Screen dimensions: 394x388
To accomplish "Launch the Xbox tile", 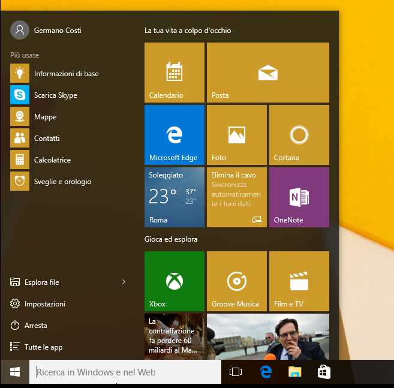I will (175, 281).
